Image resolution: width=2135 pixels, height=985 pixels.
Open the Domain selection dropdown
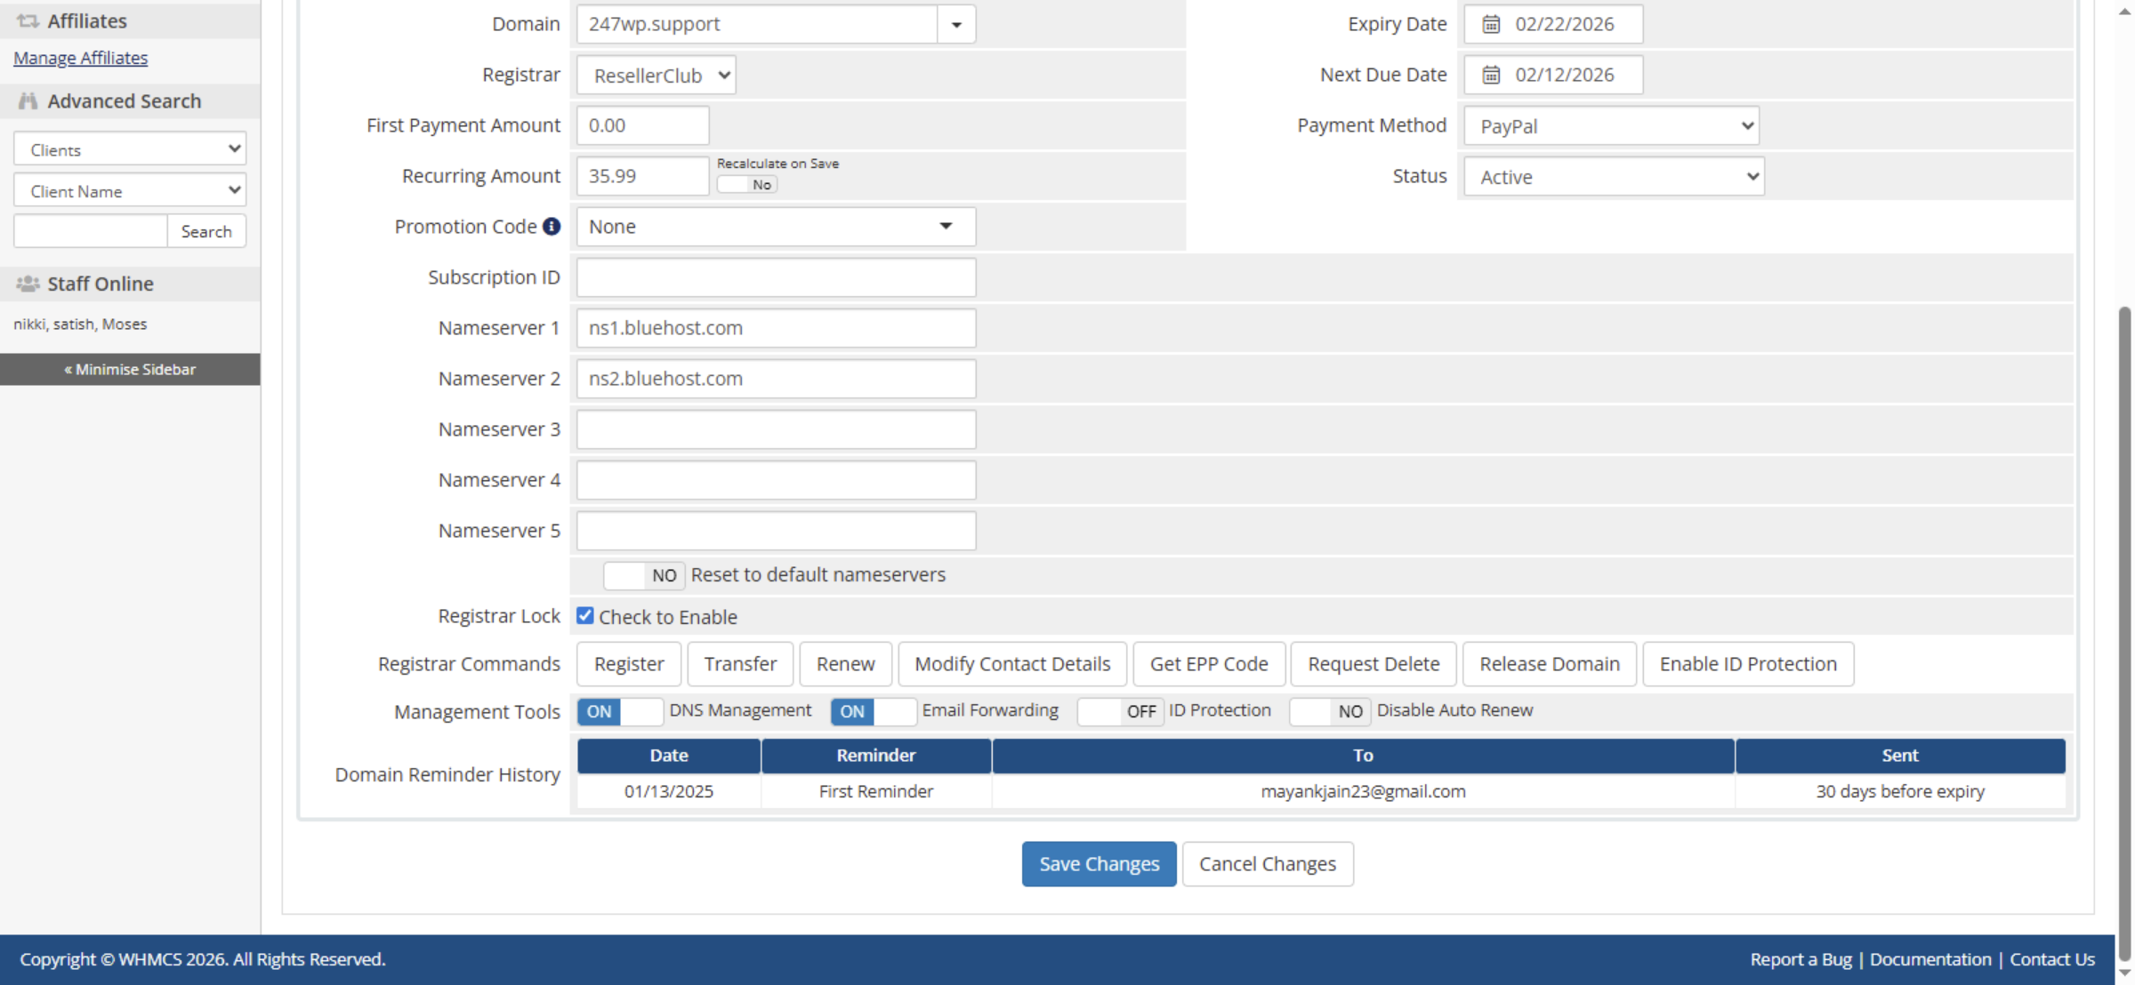[x=955, y=24]
